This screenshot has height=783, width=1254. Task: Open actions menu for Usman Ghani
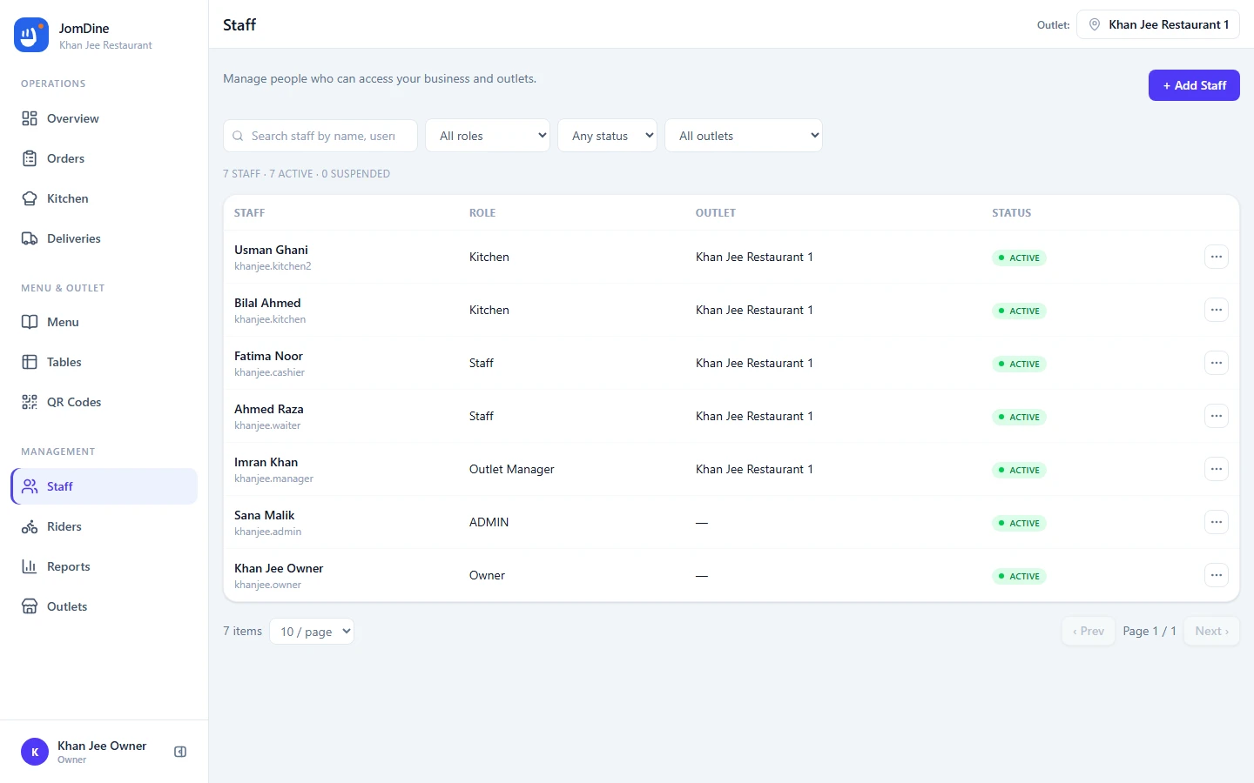pos(1217,257)
